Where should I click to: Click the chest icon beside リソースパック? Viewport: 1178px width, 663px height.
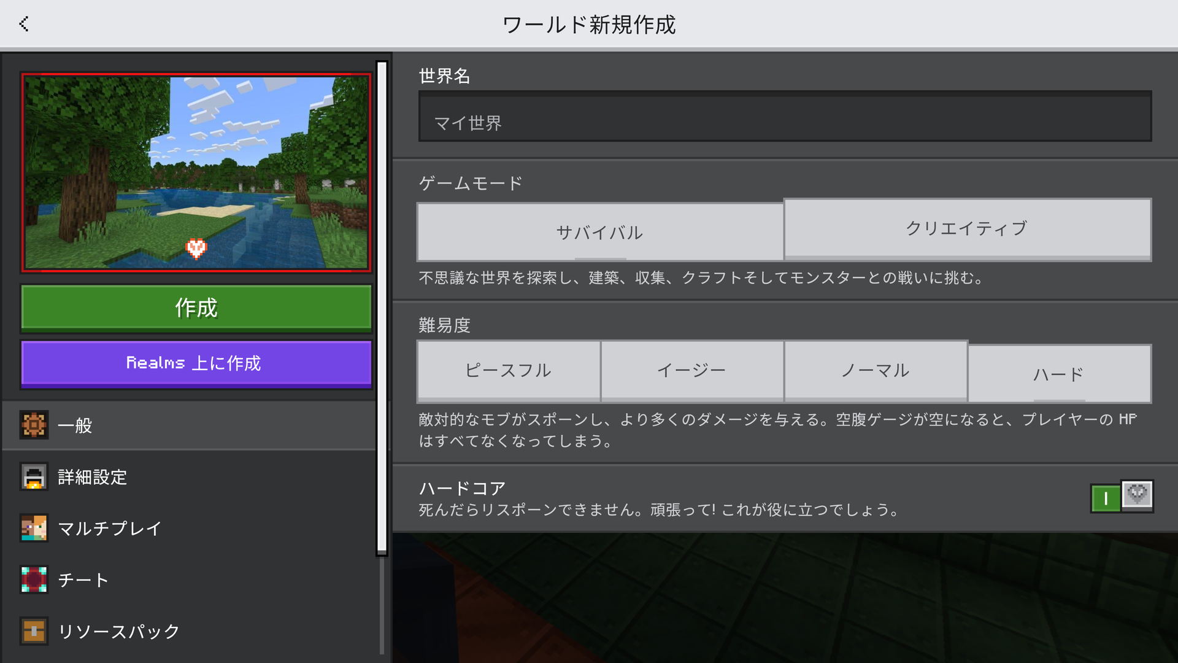pyautogui.click(x=34, y=630)
